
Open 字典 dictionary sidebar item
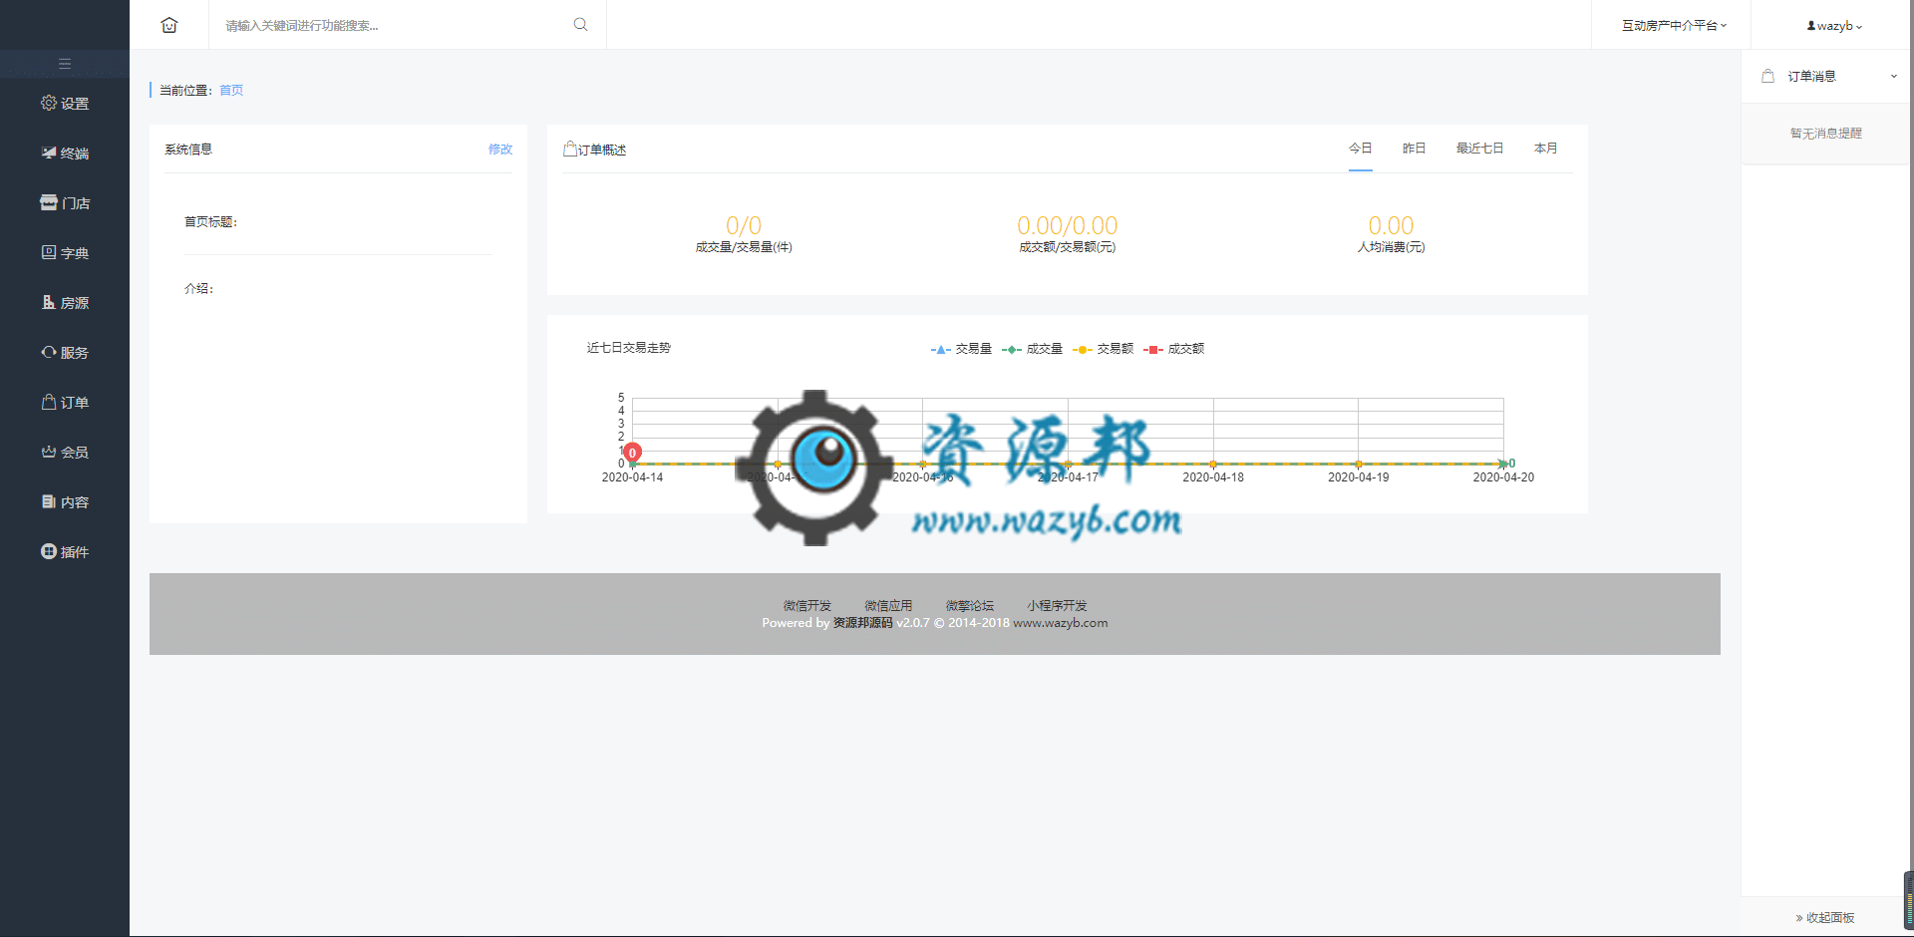(65, 252)
